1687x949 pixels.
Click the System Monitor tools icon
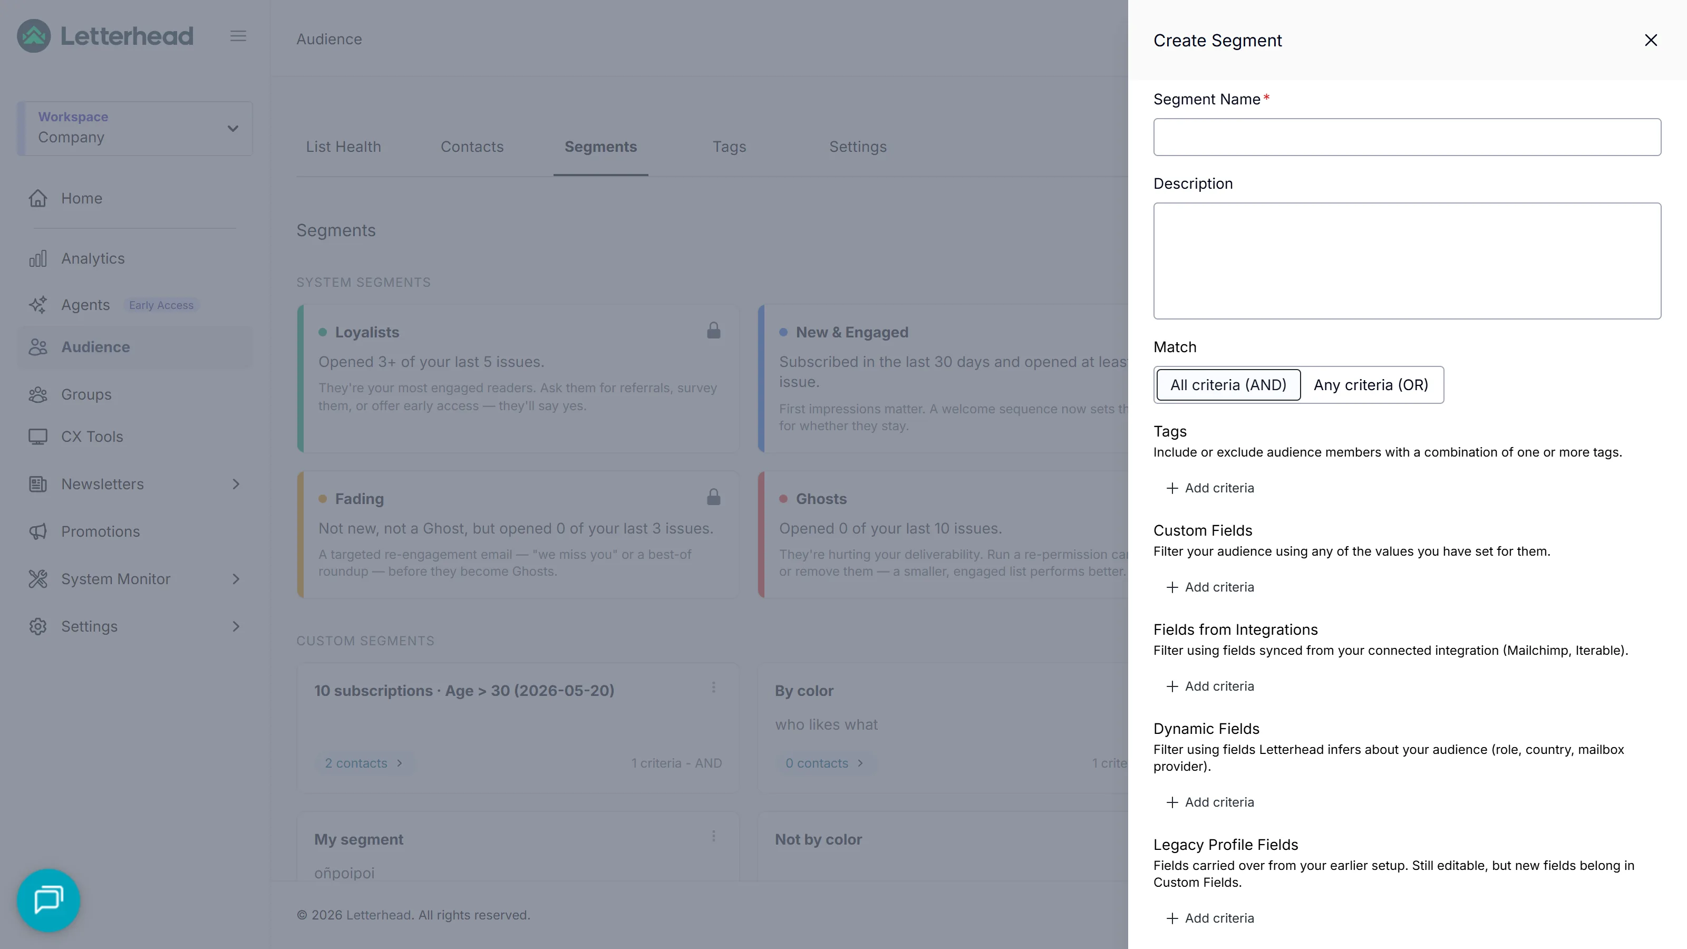(38, 579)
